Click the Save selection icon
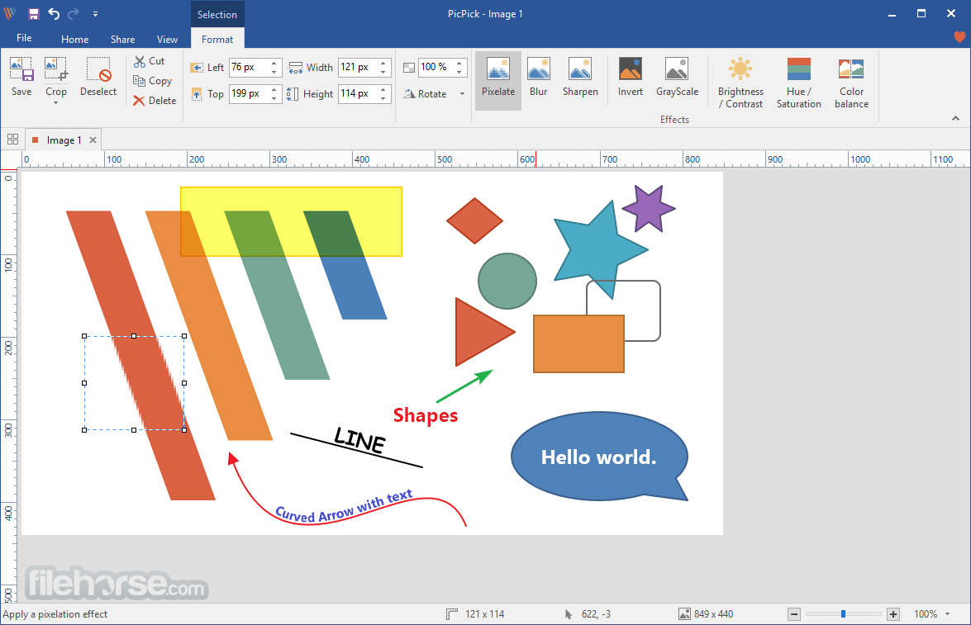This screenshot has height=625, width=971. [x=21, y=69]
